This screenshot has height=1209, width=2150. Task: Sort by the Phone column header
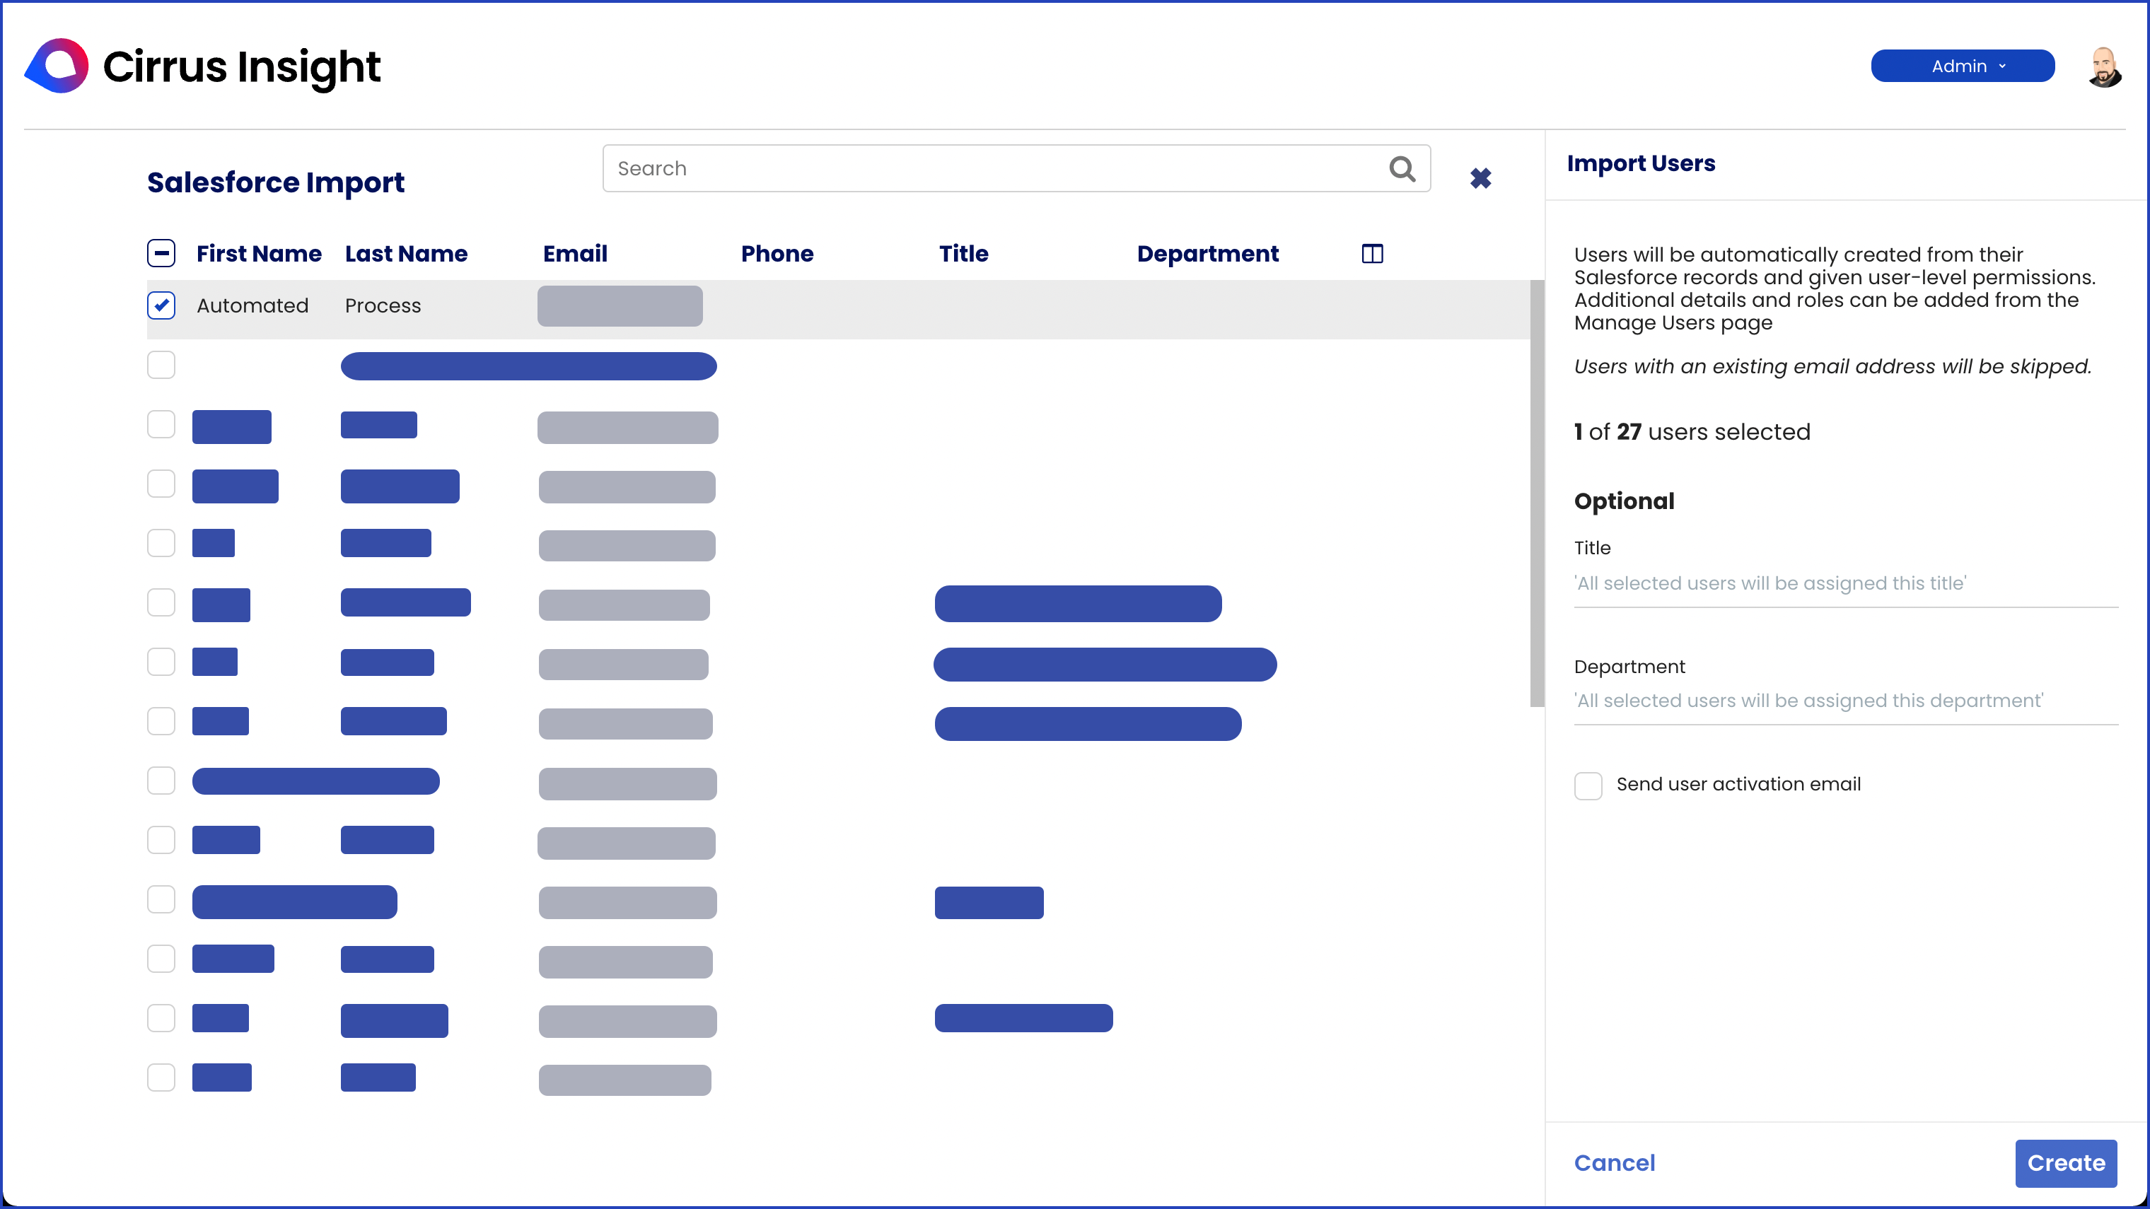777,254
